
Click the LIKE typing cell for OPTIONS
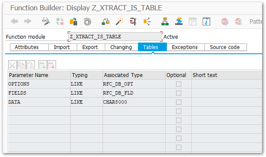[87, 84]
